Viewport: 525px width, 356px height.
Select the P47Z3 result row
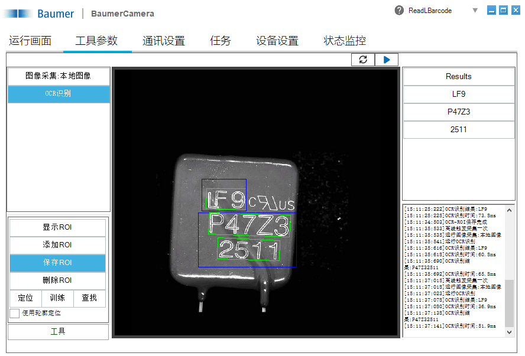(459, 112)
